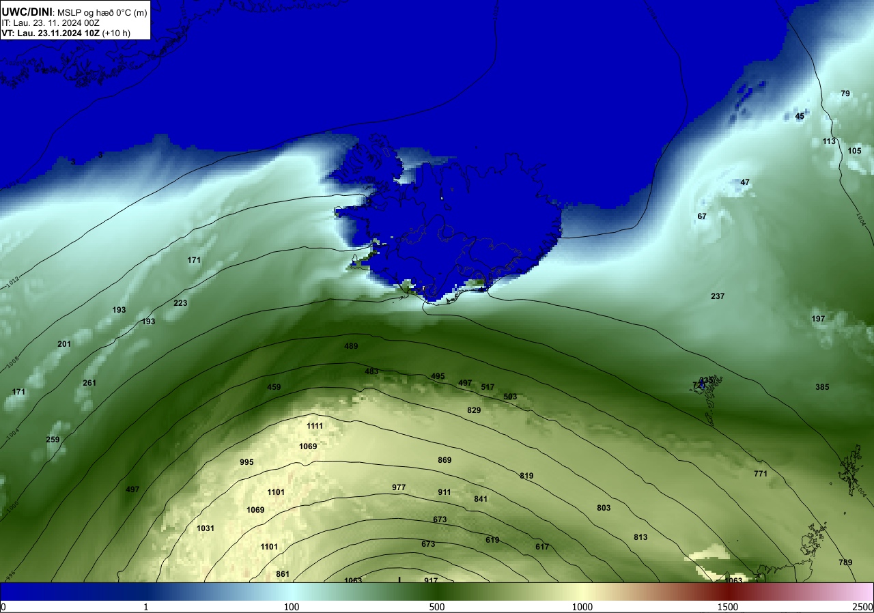
Task: Select the VT: Lau. 23.11.2024 10Z line
Action: point(66,33)
